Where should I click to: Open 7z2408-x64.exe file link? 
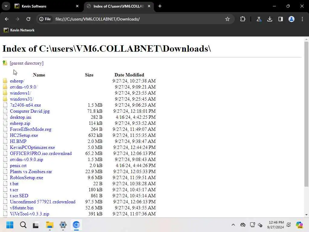(x=25, y=105)
